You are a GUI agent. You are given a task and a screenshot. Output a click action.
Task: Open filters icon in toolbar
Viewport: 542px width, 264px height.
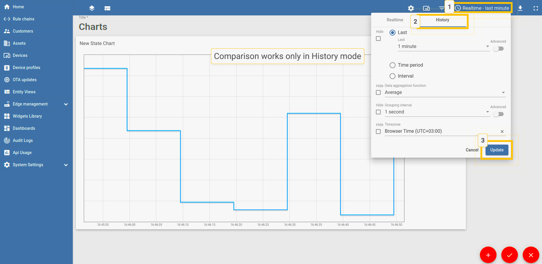(x=442, y=8)
